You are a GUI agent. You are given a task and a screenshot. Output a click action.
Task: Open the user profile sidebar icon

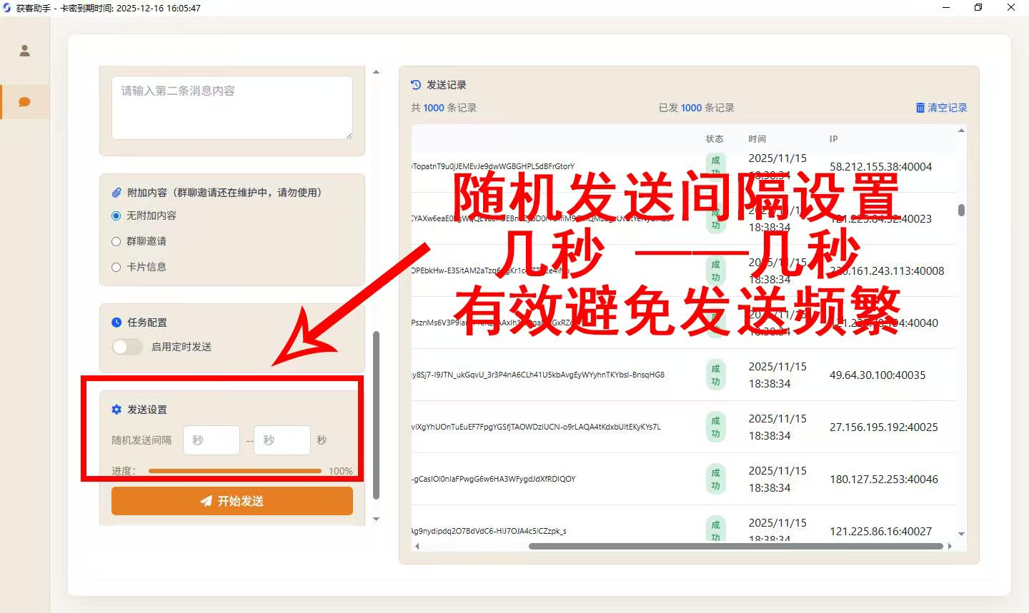click(24, 51)
